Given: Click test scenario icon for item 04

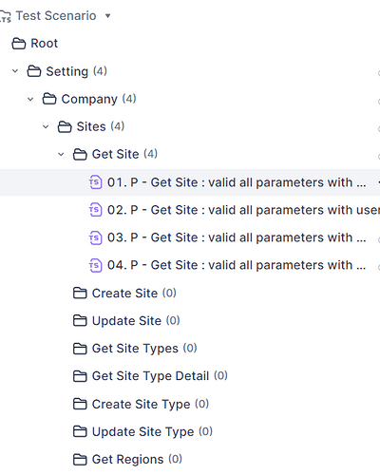Looking at the screenshot, I should click(95, 265).
